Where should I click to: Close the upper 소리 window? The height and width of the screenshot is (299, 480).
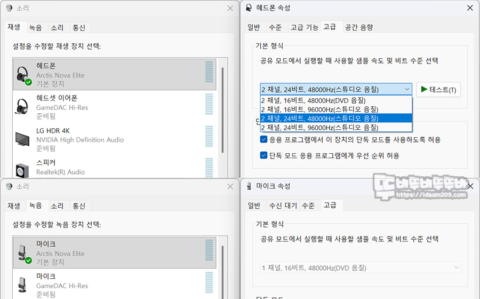tap(230, 8)
